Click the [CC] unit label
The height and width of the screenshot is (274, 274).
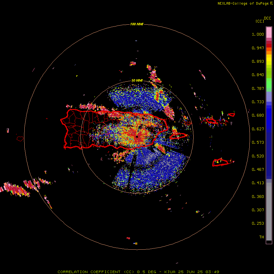pyautogui.click(x=260, y=21)
